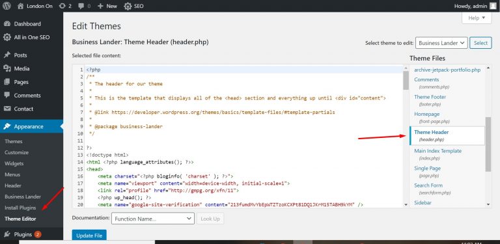Open Customize under Appearance
Image resolution: width=500 pixels, height=244 pixels.
pos(16,152)
